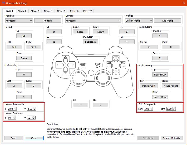Switch to the Player 3 tab

point(35,11)
